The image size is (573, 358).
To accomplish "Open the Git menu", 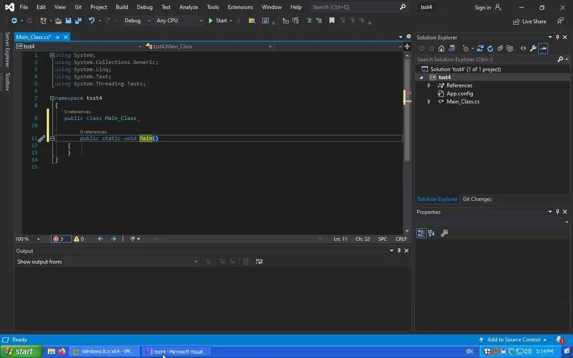I will (x=78, y=7).
